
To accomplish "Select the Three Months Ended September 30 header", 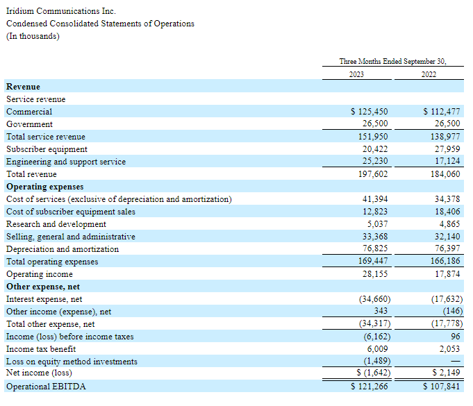I will point(392,61).
